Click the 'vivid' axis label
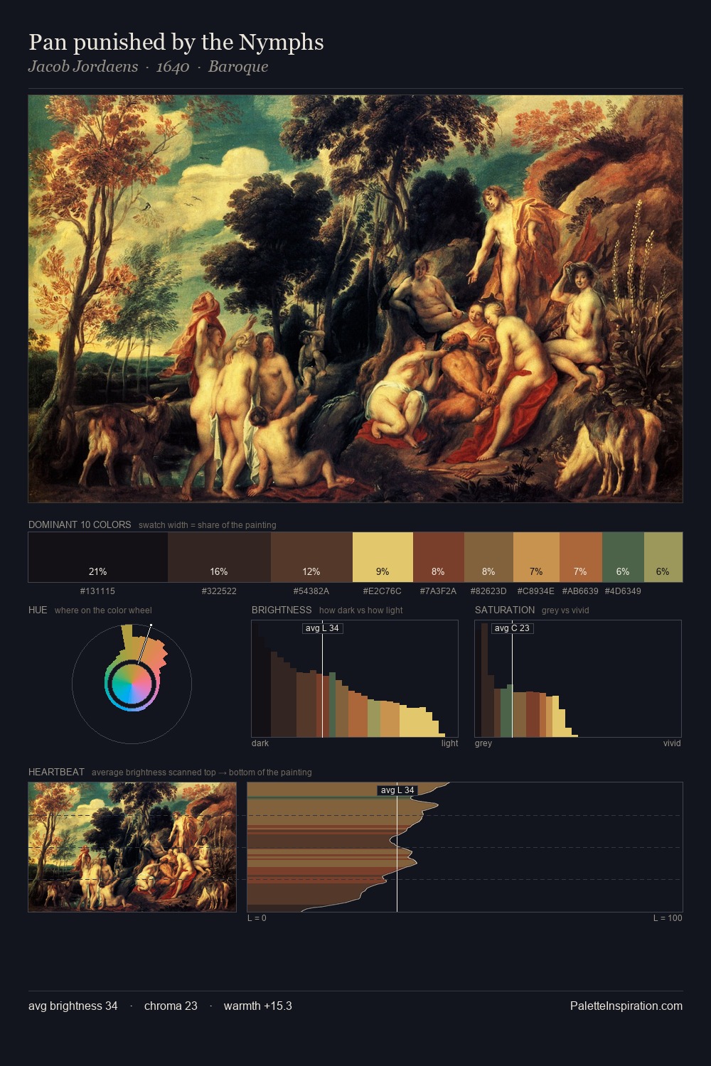Image resolution: width=711 pixels, height=1066 pixels. click(x=672, y=743)
